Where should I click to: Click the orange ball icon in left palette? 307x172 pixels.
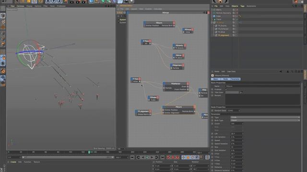click(3, 71)
